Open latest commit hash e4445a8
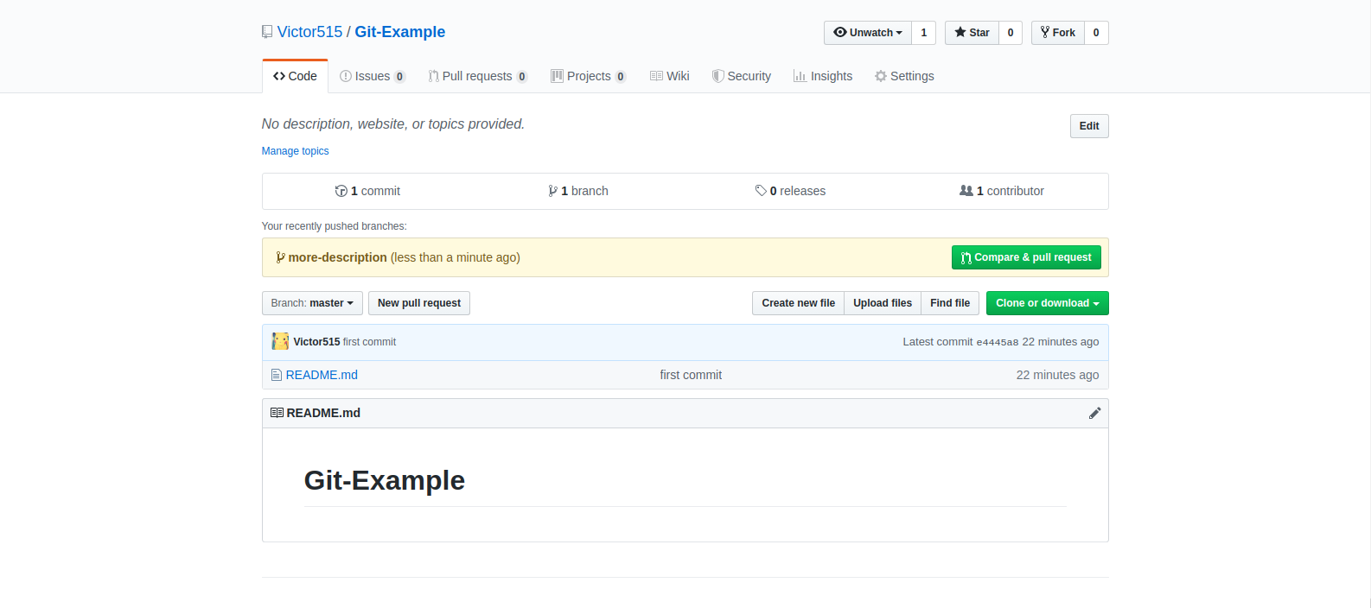The image size is (1371, 608). [x=998, y=342]
